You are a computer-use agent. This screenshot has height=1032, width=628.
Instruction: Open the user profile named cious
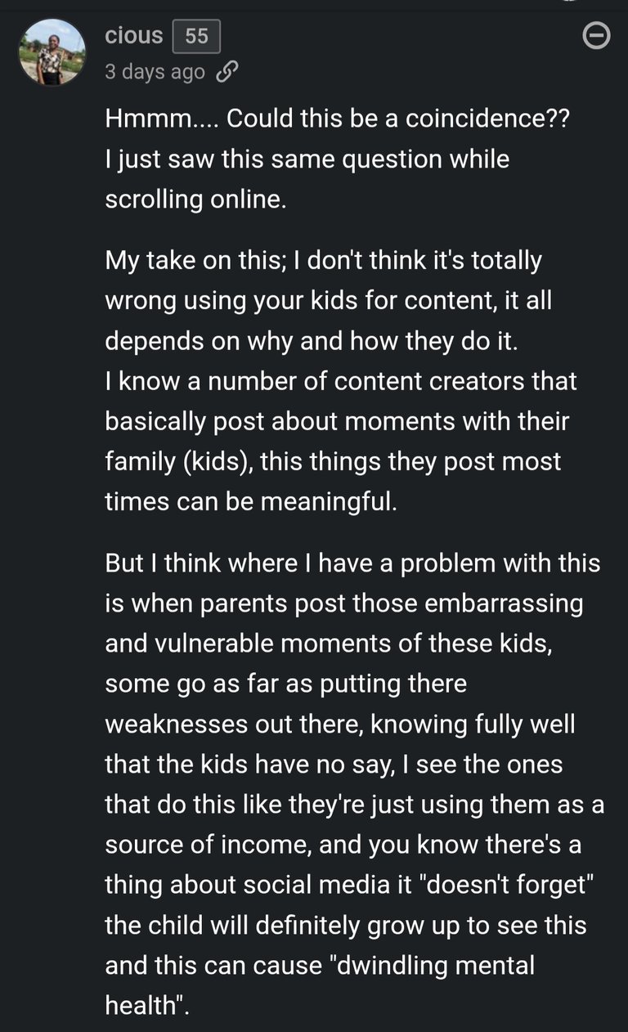pos(134,36)
